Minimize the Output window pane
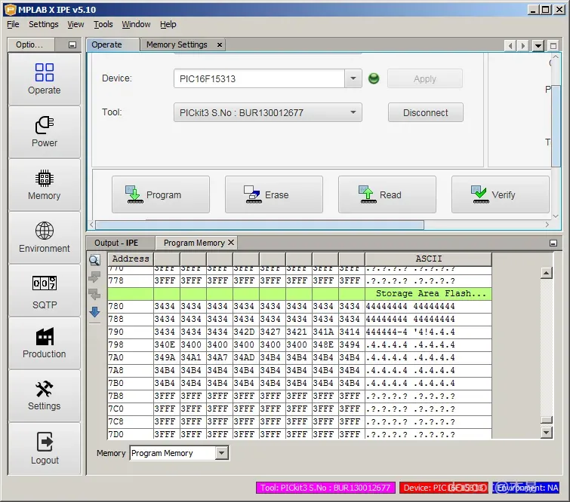The height and width of the screenshot is (502, 570). [x=553, y=243]
